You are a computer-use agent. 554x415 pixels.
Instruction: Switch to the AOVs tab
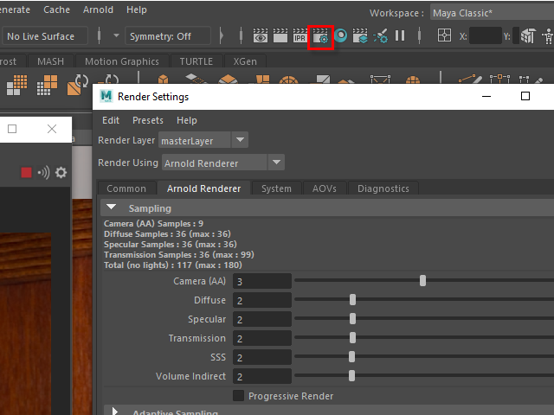325,188
